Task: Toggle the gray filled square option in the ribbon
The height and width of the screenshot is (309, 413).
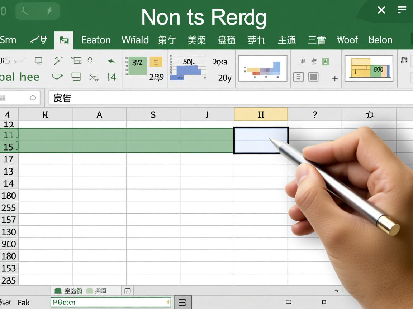Action: click(x=313, y=77)
